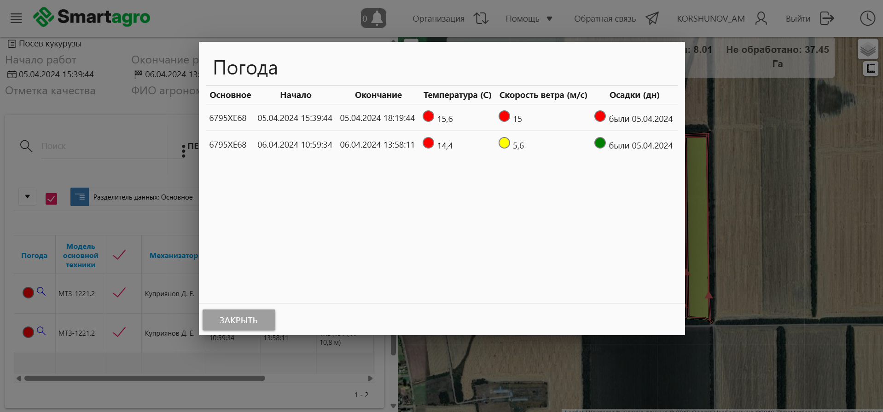The image size is (883, 412).
Task: Click the logout exit icon
Action: (827, 18)
